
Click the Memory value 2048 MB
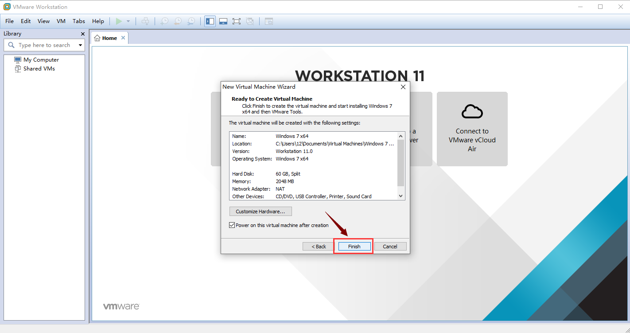pos(285,181)
